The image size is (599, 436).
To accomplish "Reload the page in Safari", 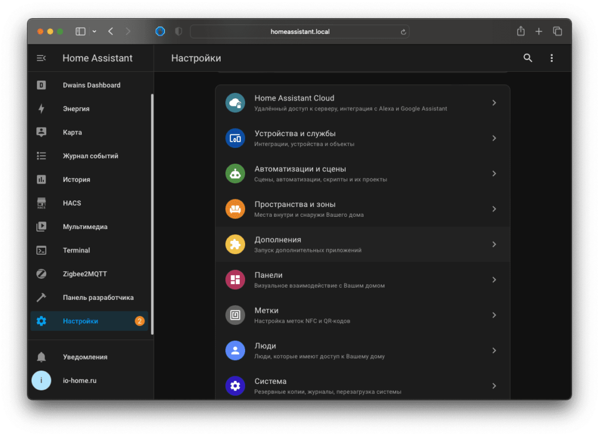I will pyautogui.click(x=403, y=32).
